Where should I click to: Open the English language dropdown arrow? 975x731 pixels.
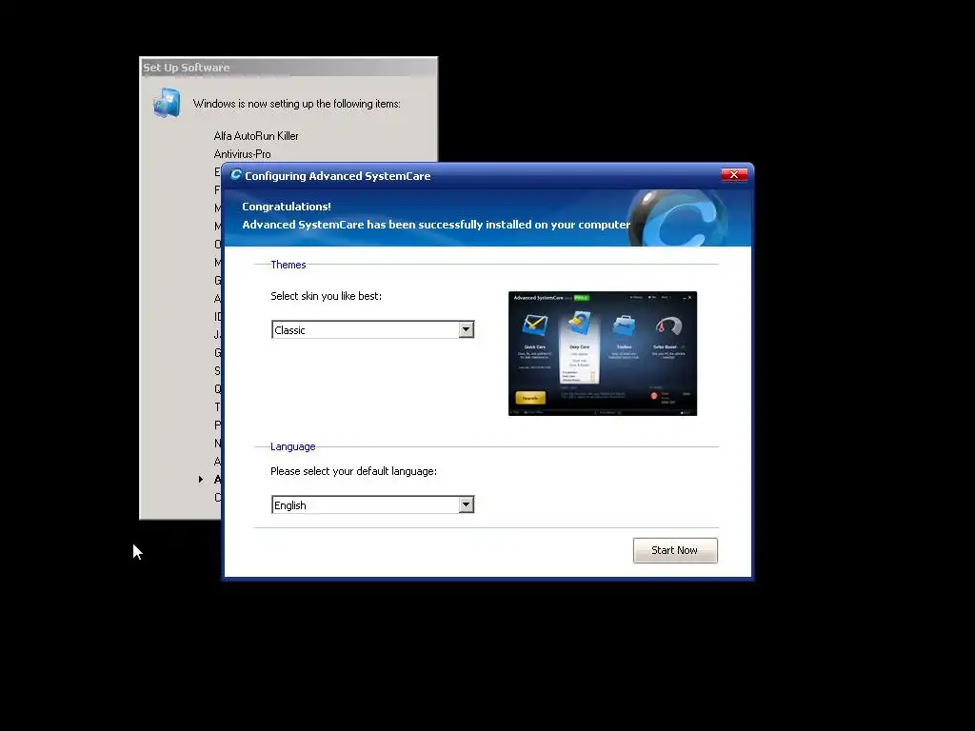click(466, 504)
